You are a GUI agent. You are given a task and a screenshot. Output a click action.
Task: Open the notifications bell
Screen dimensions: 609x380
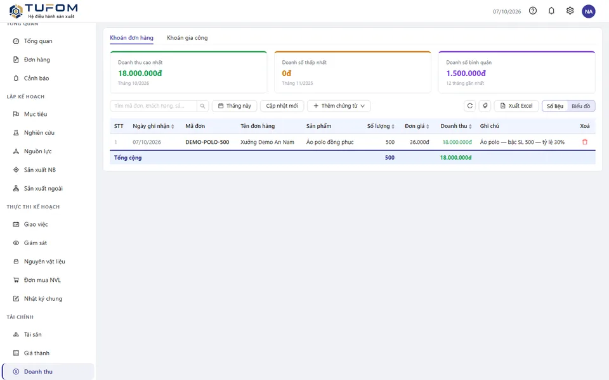[551, 11]
